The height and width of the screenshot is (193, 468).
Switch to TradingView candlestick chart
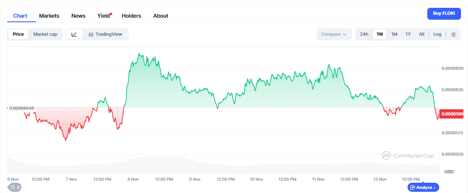click(x=105, y=34)
